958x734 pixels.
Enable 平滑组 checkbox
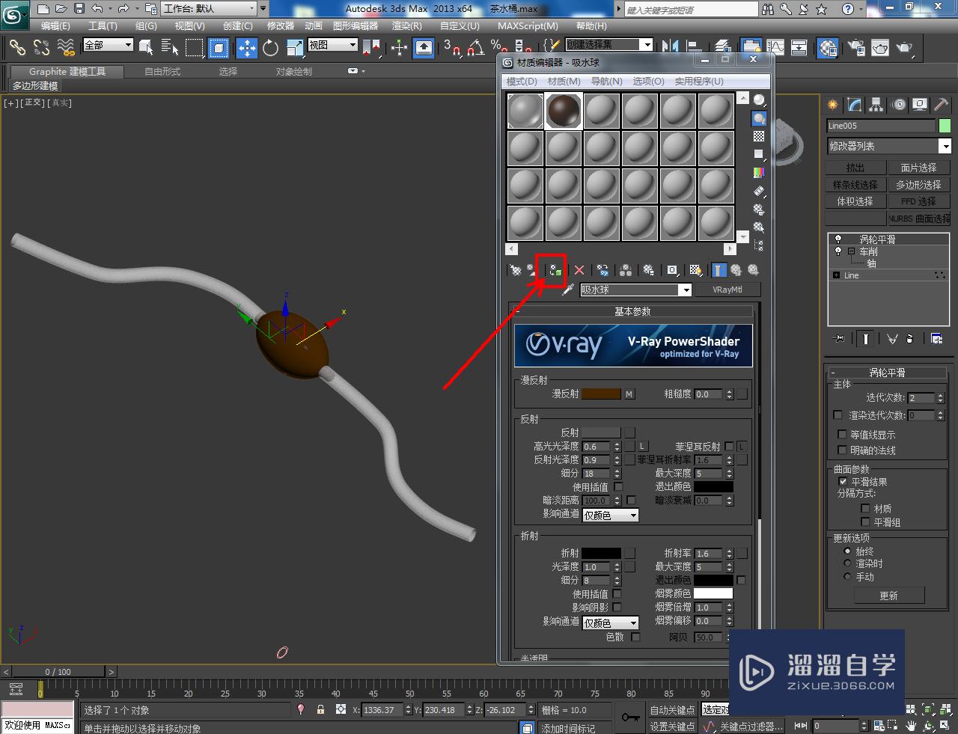click(x=866, y=522)
